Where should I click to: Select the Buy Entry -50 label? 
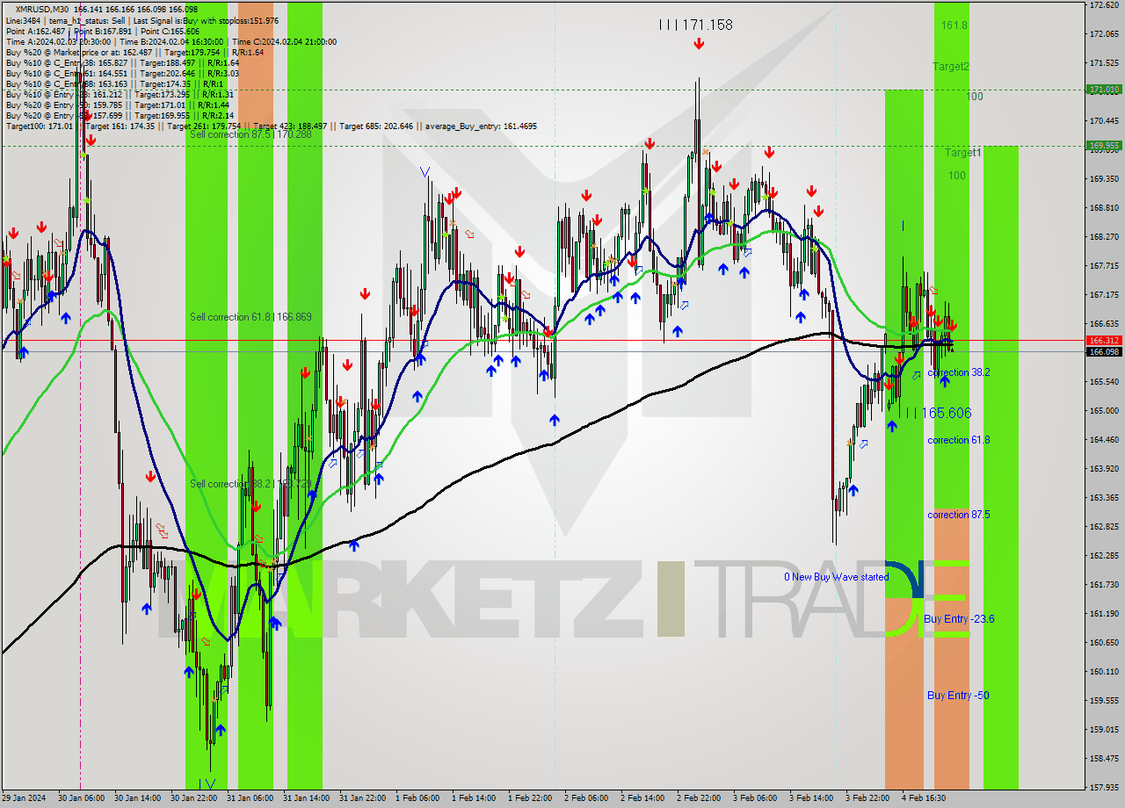pos(958,696)
